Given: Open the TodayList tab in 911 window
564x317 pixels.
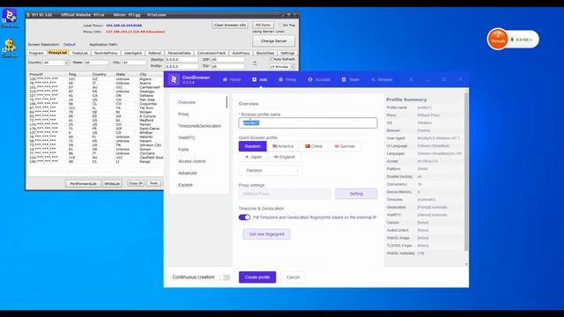Looking at the screenshot, I should [x=79, y=53].
